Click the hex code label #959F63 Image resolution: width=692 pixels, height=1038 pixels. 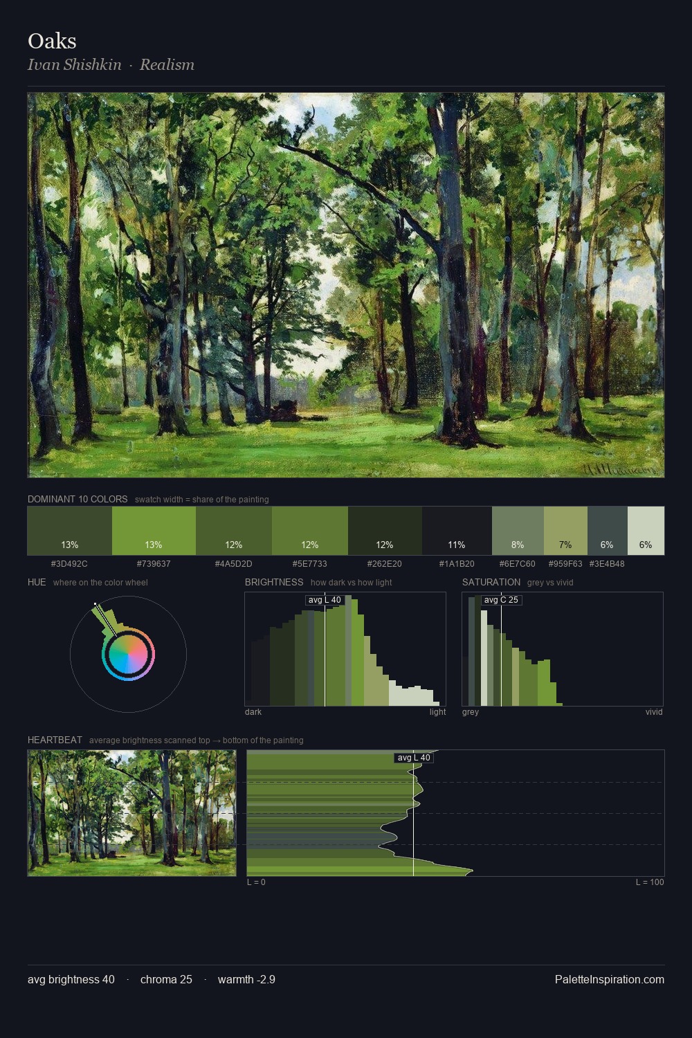(565, 564)
